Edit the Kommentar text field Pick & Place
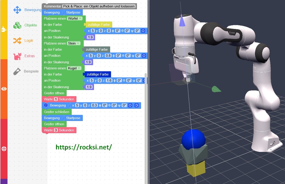285x184 pixels. click(99, 6)
